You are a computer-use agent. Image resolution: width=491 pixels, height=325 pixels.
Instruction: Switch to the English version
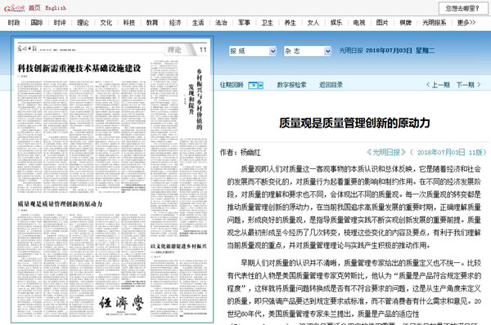[56, 8]
